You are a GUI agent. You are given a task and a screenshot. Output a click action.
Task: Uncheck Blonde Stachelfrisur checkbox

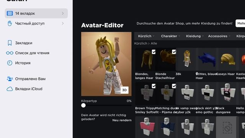point(174,52)
